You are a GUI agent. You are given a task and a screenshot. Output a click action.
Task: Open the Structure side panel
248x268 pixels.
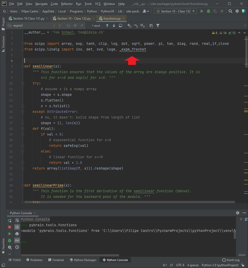point(3,44)
